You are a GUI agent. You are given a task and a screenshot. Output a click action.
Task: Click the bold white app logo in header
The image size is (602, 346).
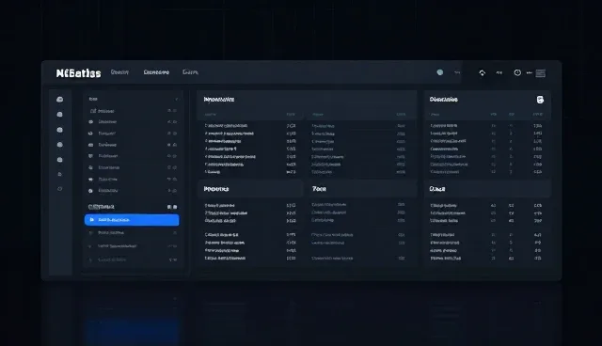click(78, 73)
